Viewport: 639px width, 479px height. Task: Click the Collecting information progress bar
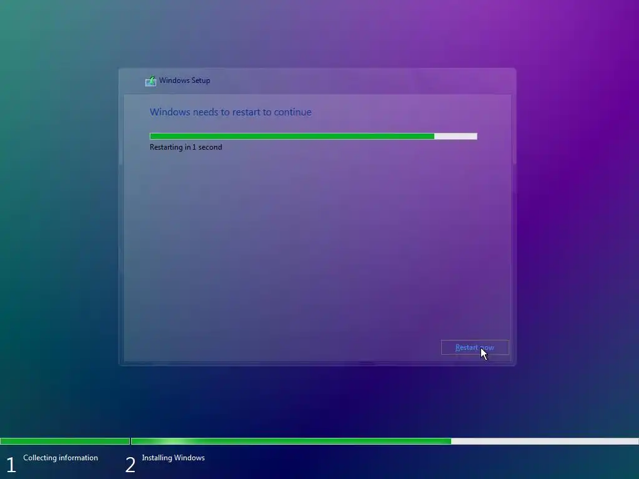point(65,441)
